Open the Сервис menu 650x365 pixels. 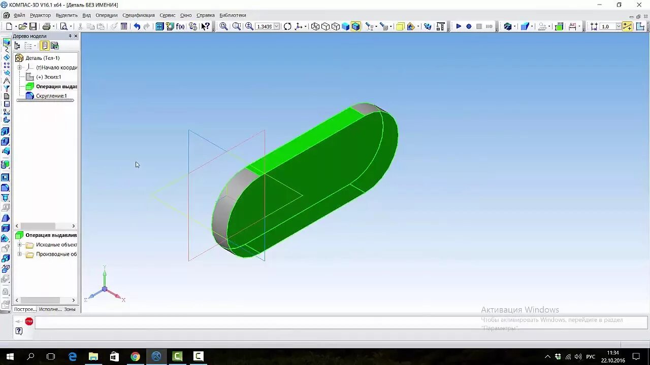tap(168, 15)
